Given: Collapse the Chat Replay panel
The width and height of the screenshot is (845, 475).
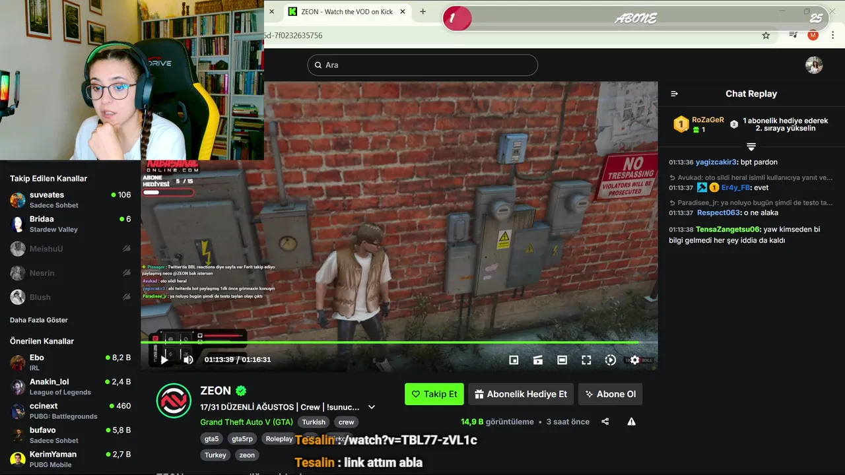Looking at the screenshot, I should point(674,94).
